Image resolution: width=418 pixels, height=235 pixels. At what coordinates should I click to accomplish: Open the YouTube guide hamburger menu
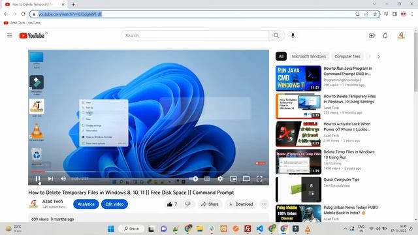tap(10, 35)
